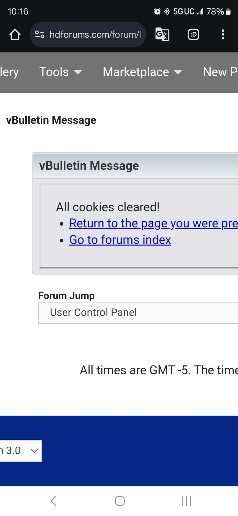Image resolution: width=238 pixels, height=516 pixels.
Task: Open recent apps navigation icon
Action: (186, 501)
